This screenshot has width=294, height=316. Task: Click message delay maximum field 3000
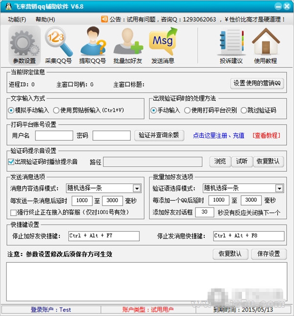(112, 201)
